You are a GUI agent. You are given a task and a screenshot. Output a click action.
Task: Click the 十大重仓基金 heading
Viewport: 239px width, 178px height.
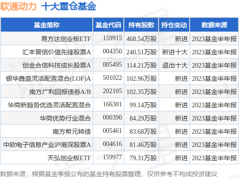(69, 6)
